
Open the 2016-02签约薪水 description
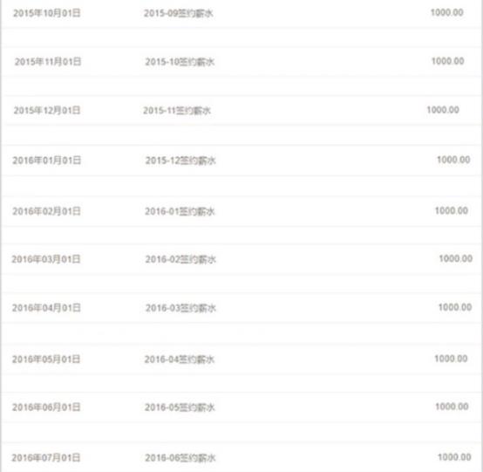click(x=180, y=260)
